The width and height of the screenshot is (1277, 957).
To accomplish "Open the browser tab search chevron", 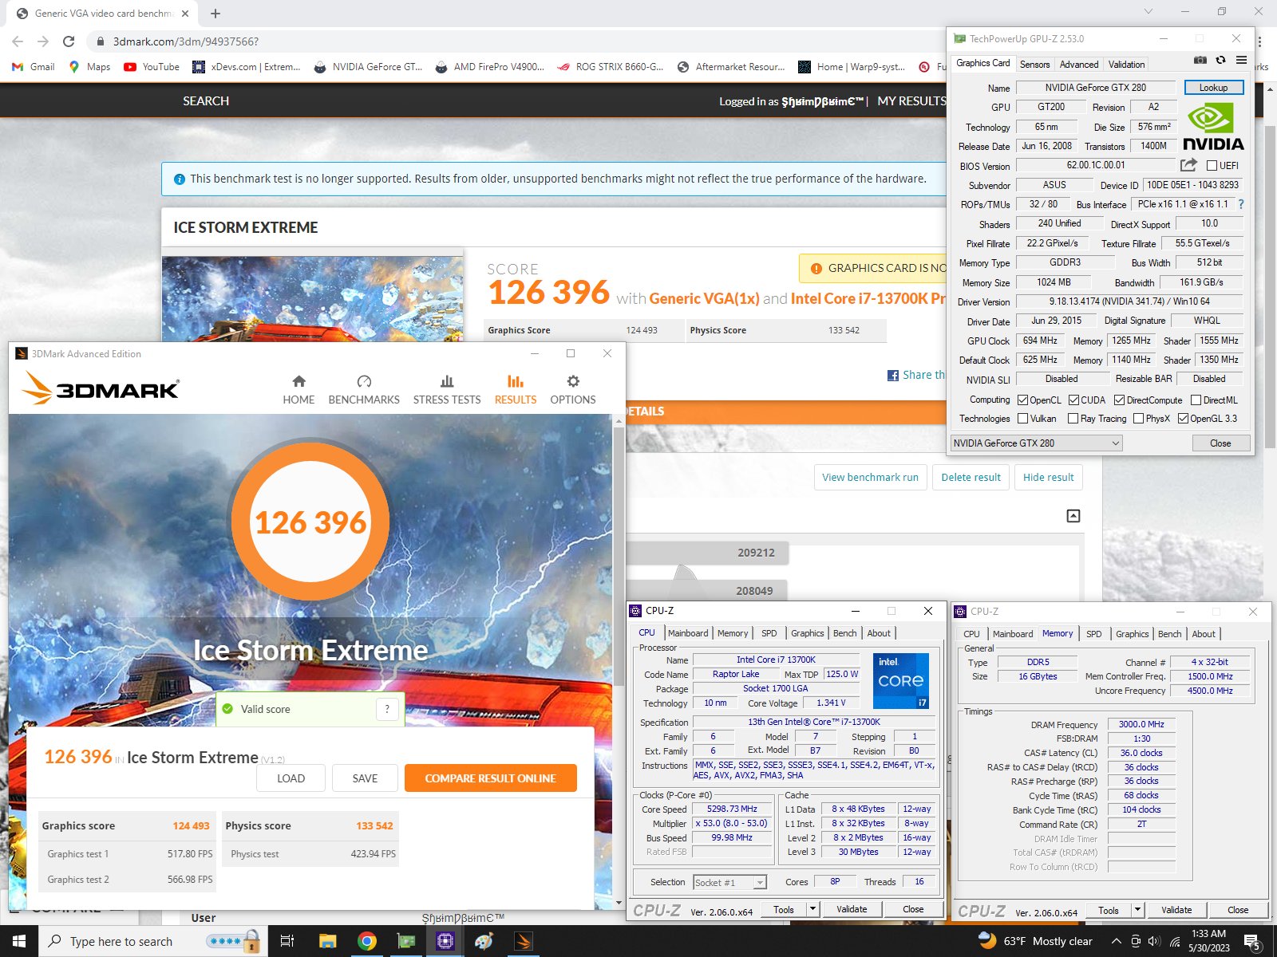I will click(1148, 11).
